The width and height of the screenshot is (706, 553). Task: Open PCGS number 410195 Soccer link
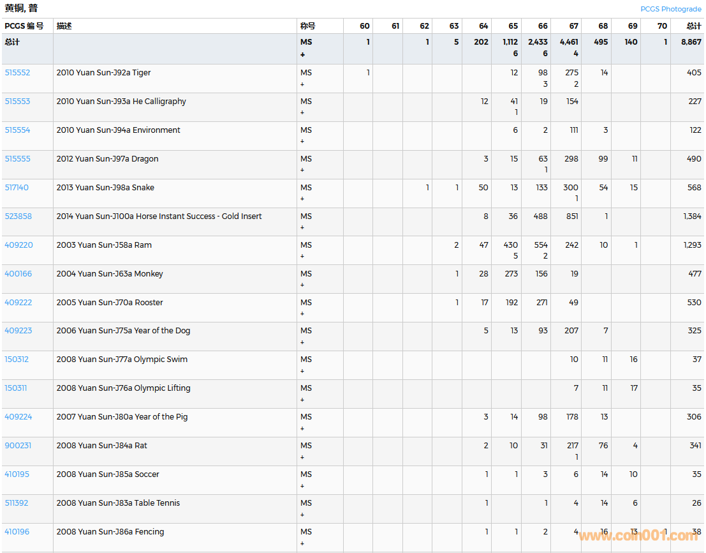pos(17,474)
